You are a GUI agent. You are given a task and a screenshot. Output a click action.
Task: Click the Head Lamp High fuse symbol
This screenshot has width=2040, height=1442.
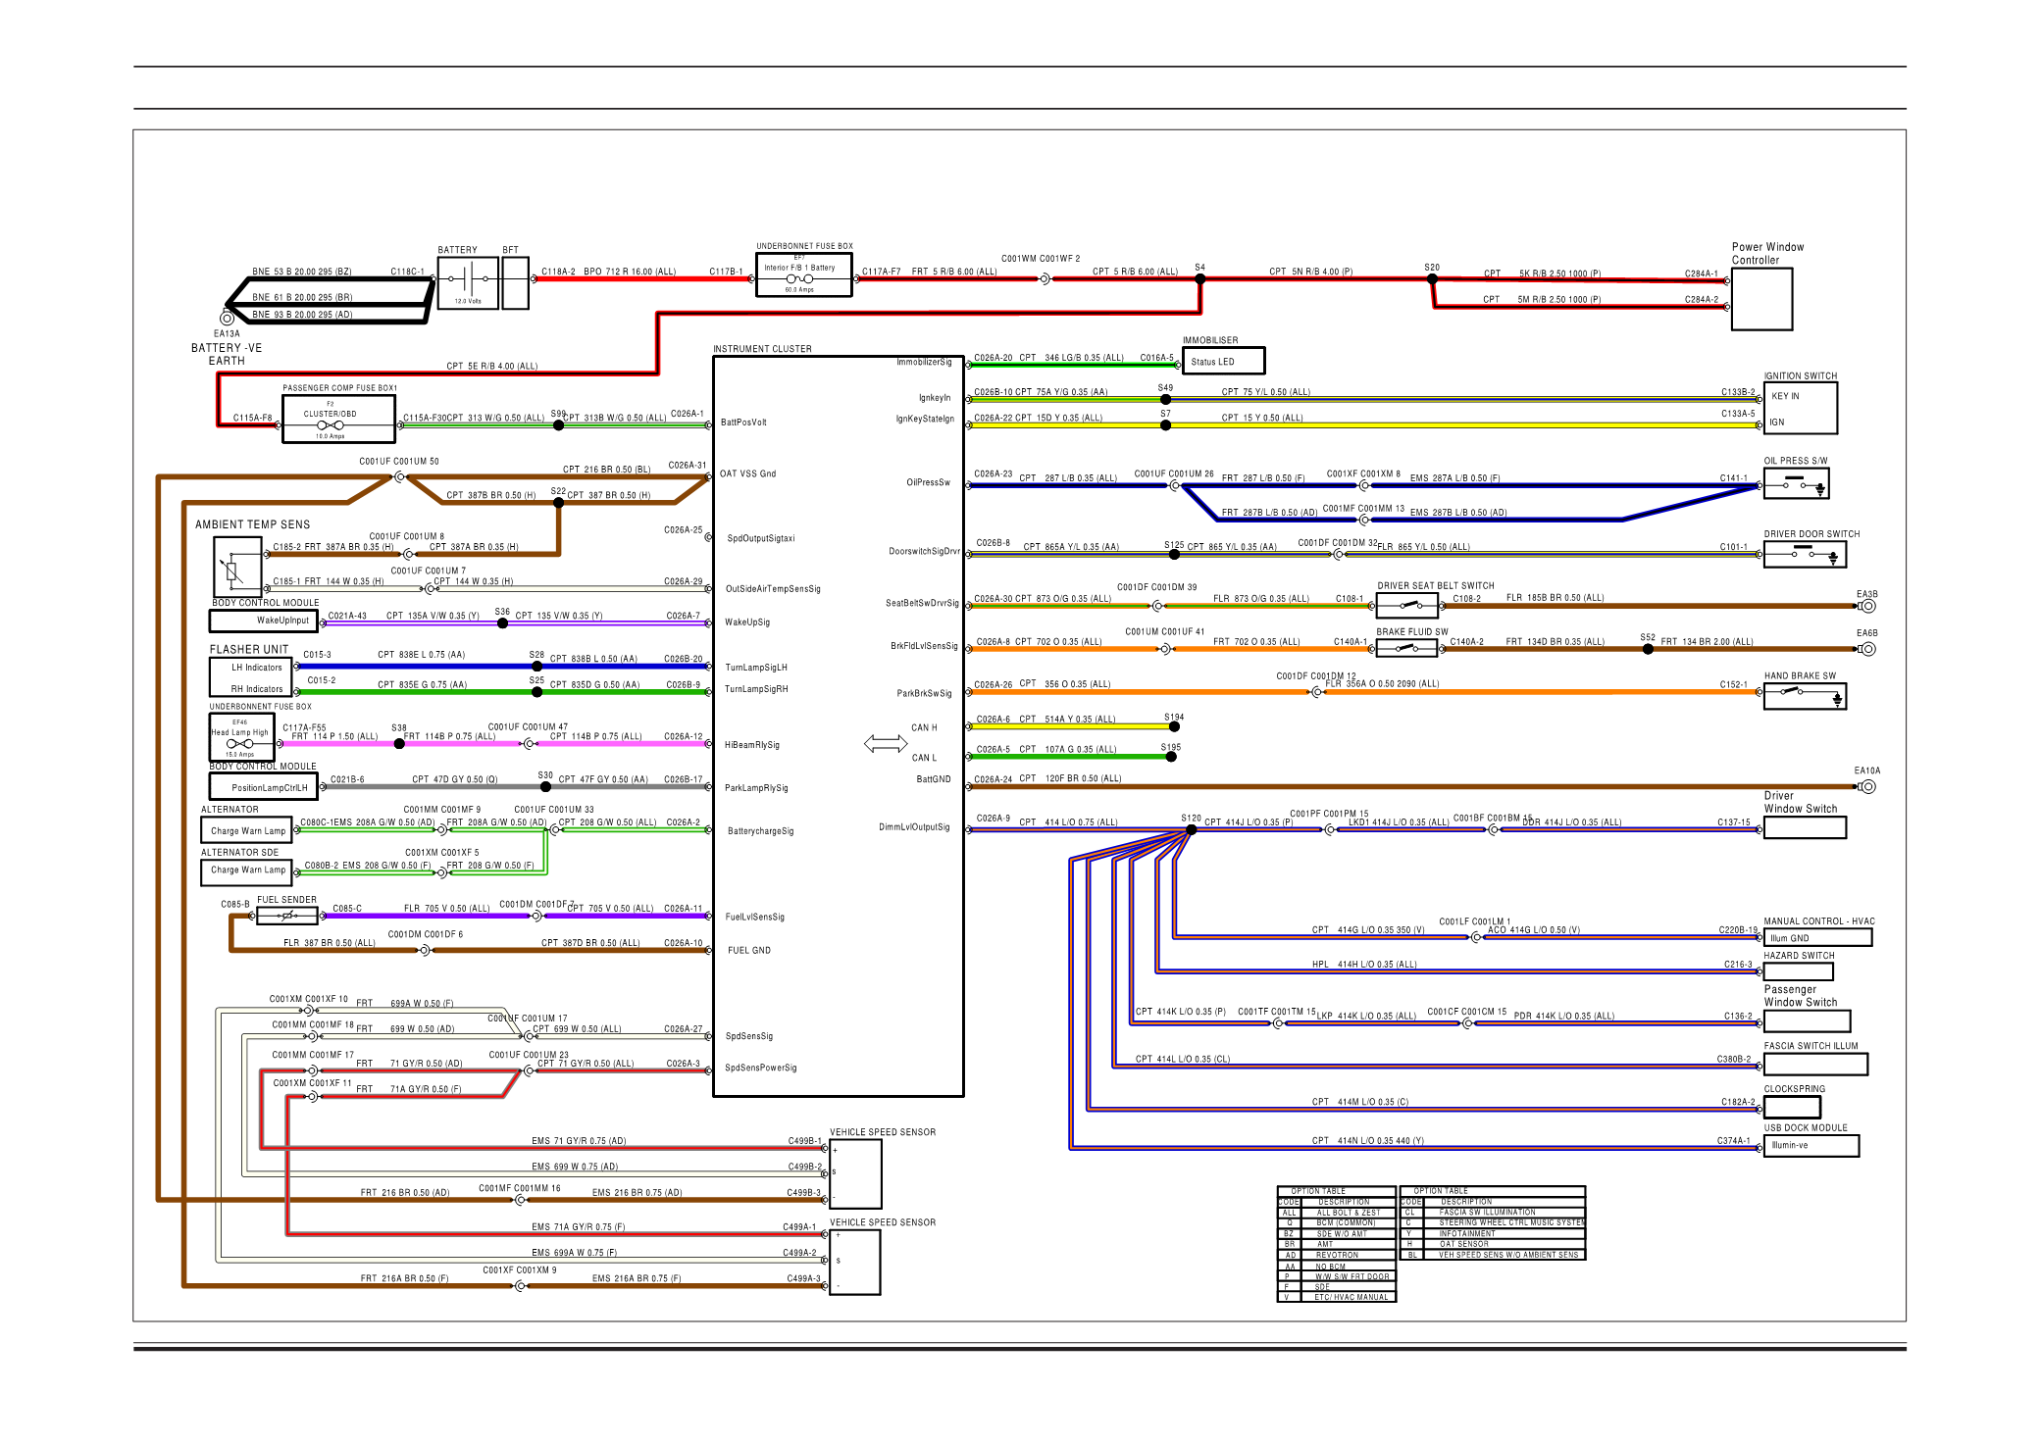pos(240,743)
